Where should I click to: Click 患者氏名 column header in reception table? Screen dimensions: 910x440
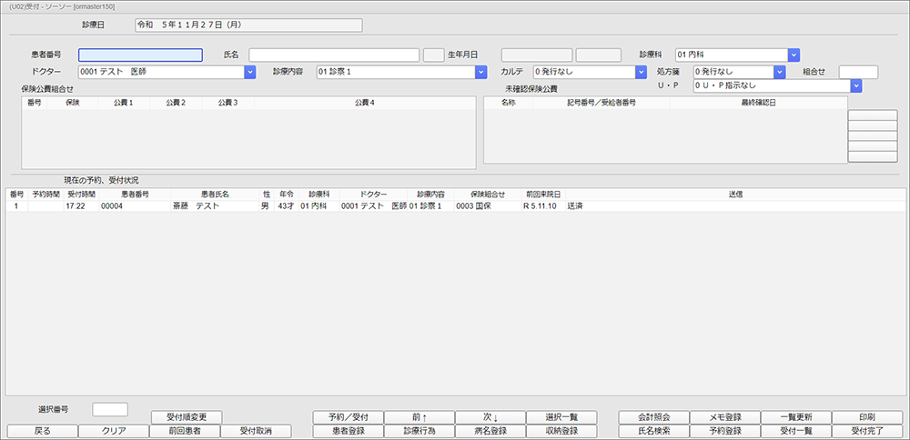215,195
